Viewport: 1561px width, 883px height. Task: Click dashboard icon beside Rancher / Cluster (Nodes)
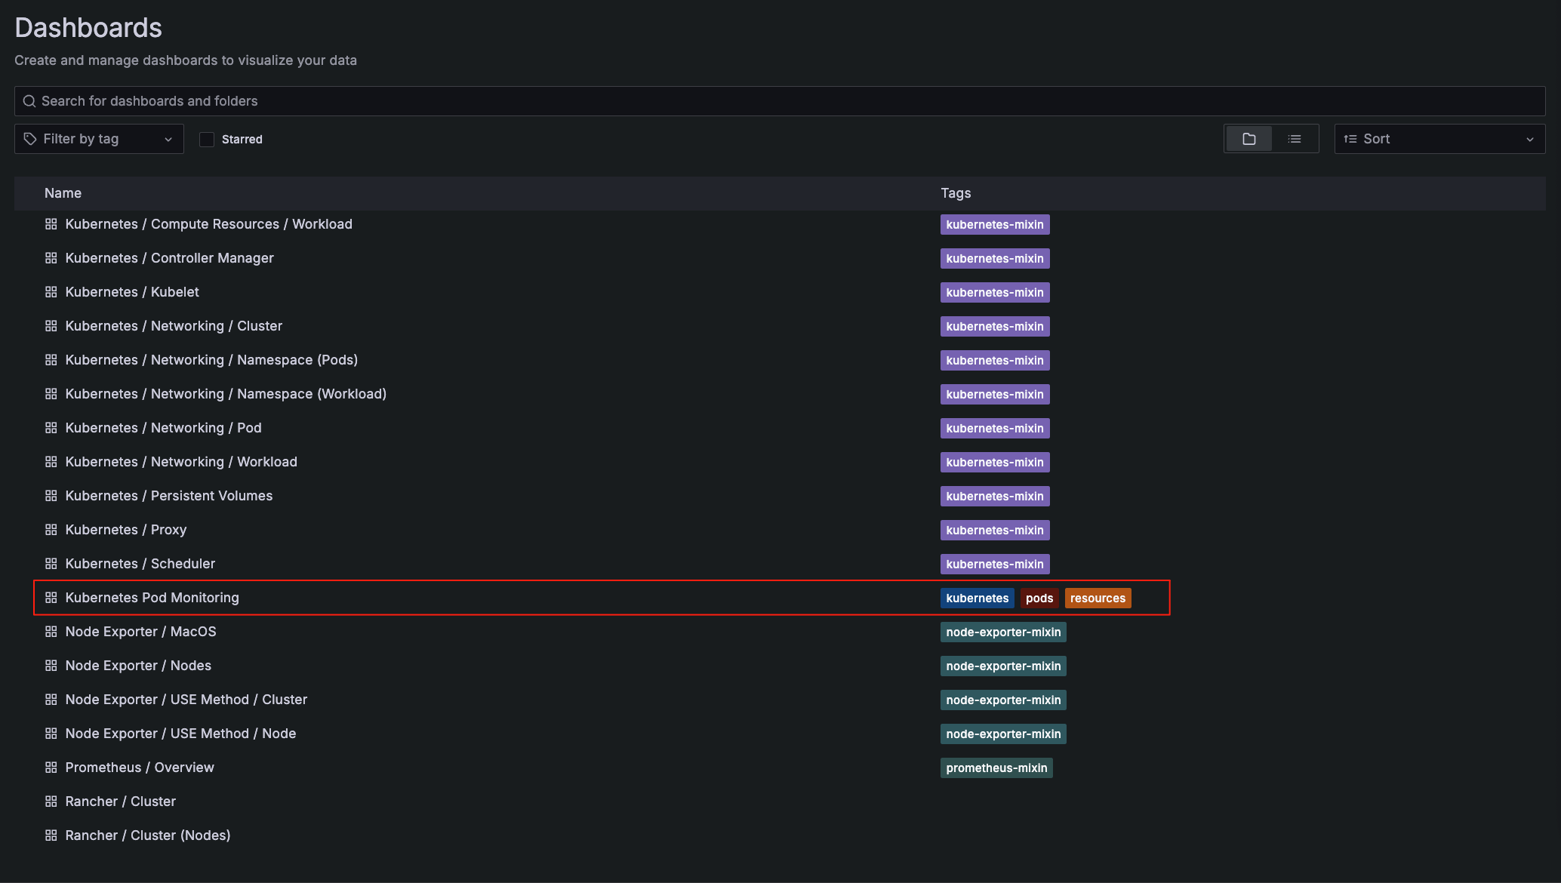pyautogui.click(x=51, y=835)
